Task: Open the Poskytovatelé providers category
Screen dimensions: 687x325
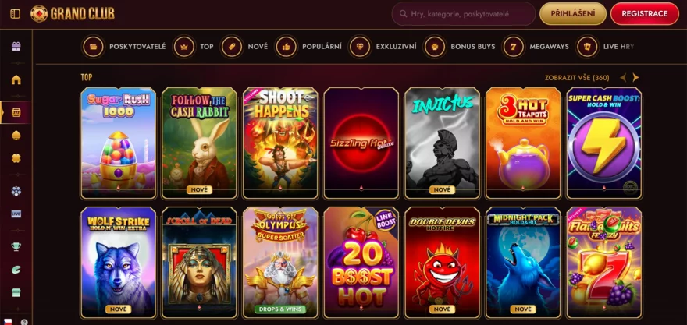Action: 124,46
